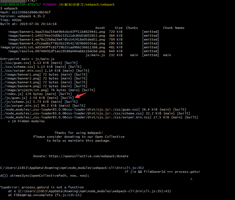Click the 'Size' column header
Screen dimensions: 235x200
coord(119,28)
